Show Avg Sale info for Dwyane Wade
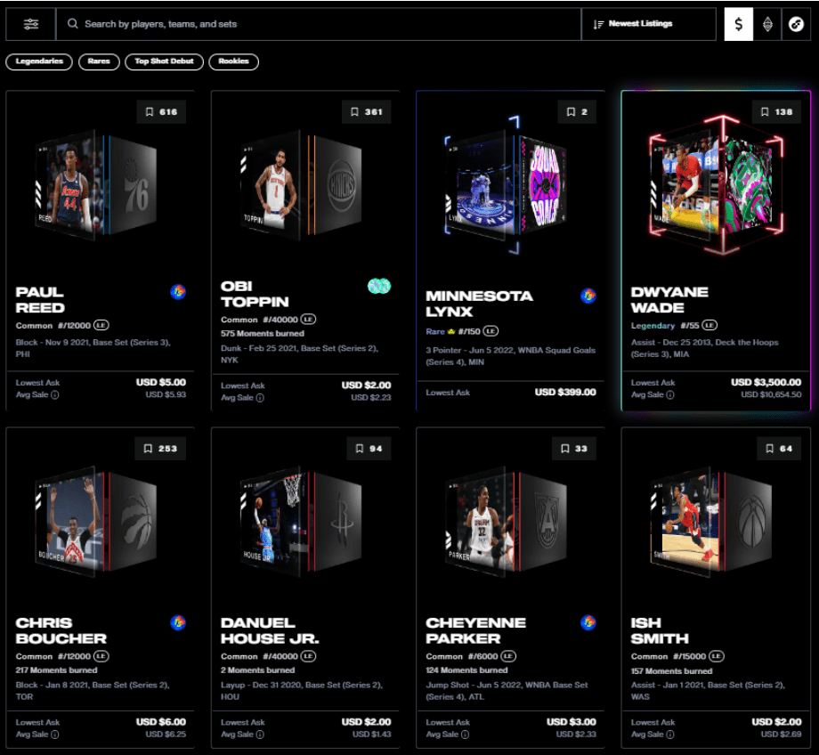The width and height of the screenshot is (819, 755). click(x=670, y=395)
